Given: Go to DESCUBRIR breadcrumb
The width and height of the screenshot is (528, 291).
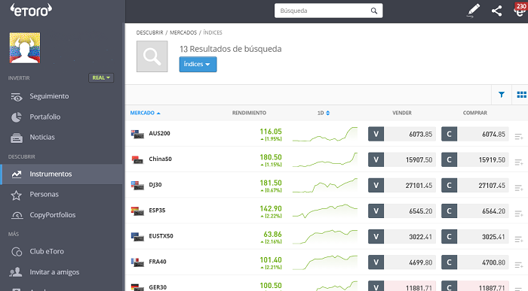Looking at the screenshot, I should [149, 32].
